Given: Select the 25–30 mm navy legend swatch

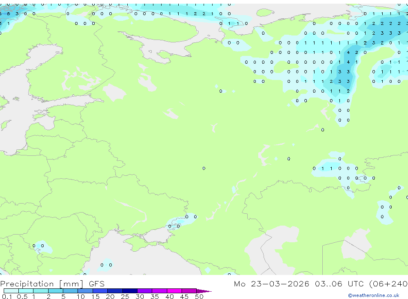Looking at the screenshot, I should [130, 291].
